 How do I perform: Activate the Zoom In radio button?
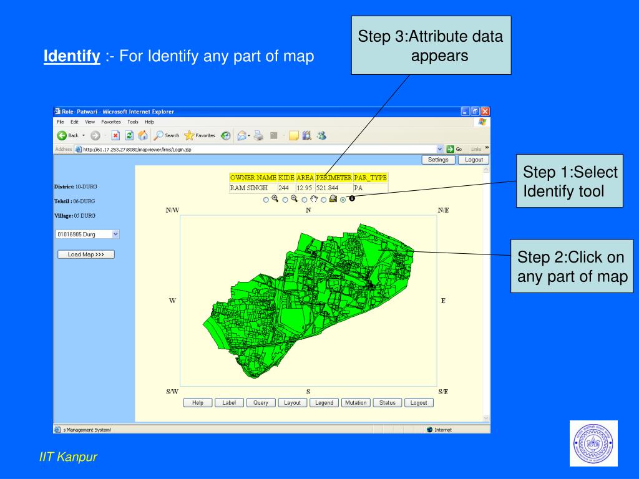coord(266,199)
